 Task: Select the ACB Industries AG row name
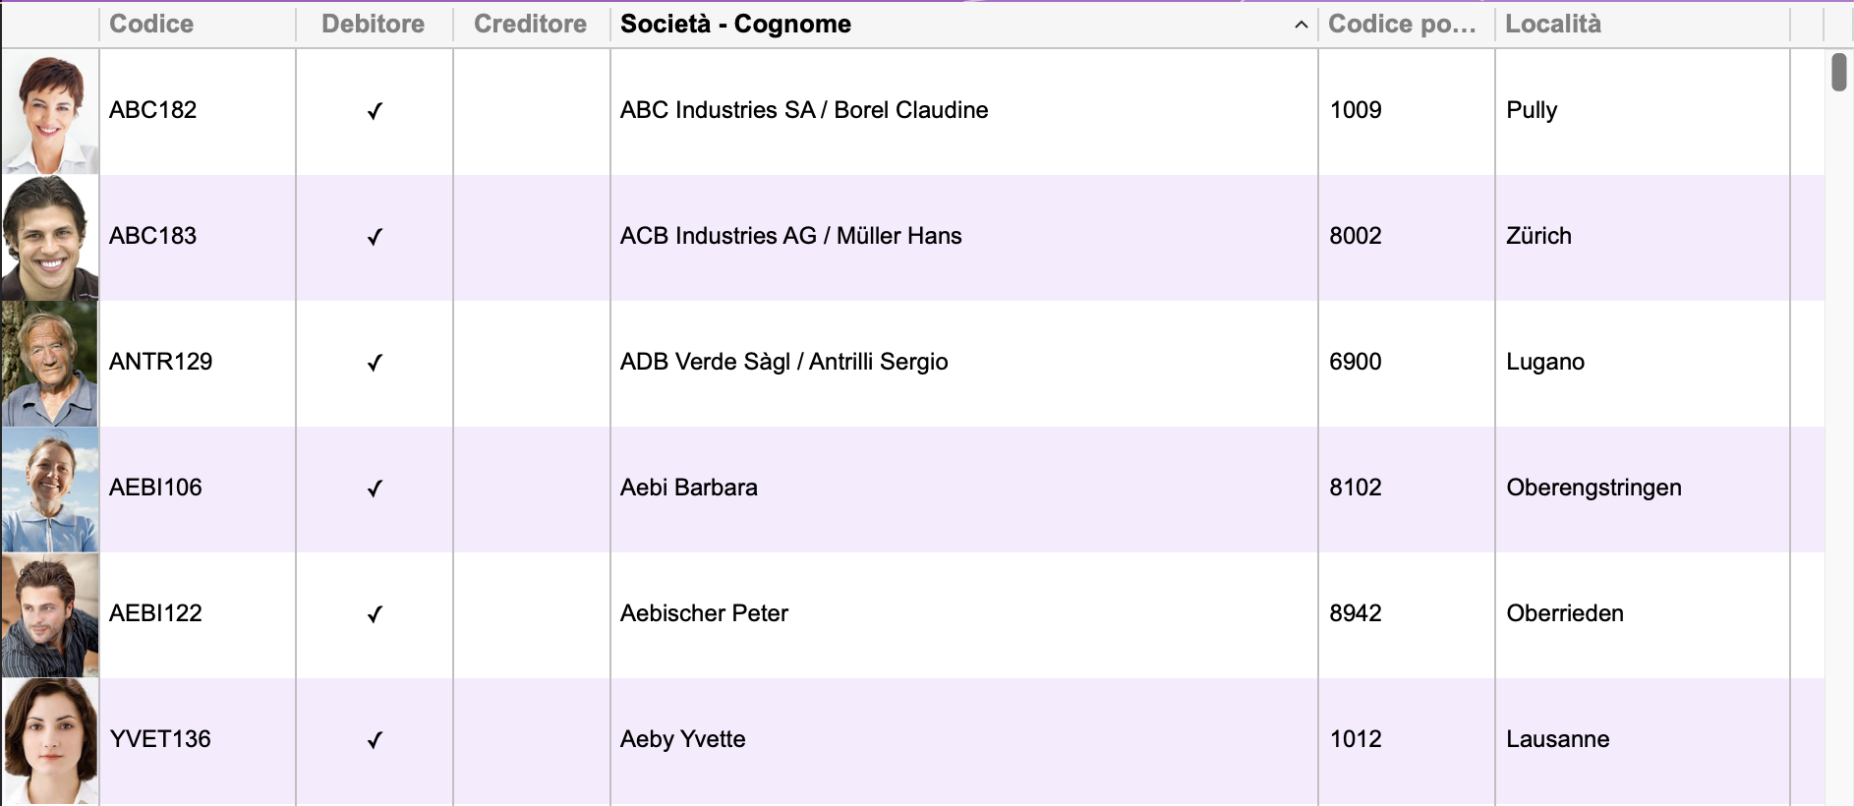791,236
